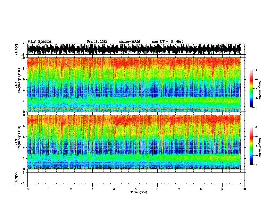Click the ch.2 colorbar 'log(PSD)' label

260,147
